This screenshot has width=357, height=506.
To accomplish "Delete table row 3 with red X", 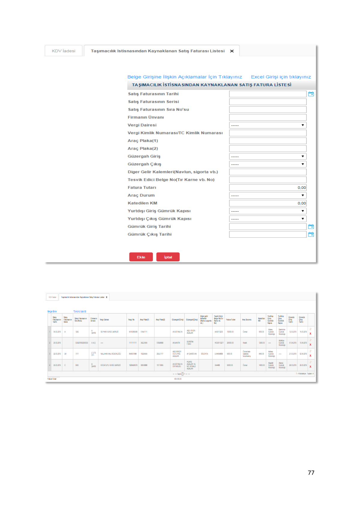I will click(310, 355).
